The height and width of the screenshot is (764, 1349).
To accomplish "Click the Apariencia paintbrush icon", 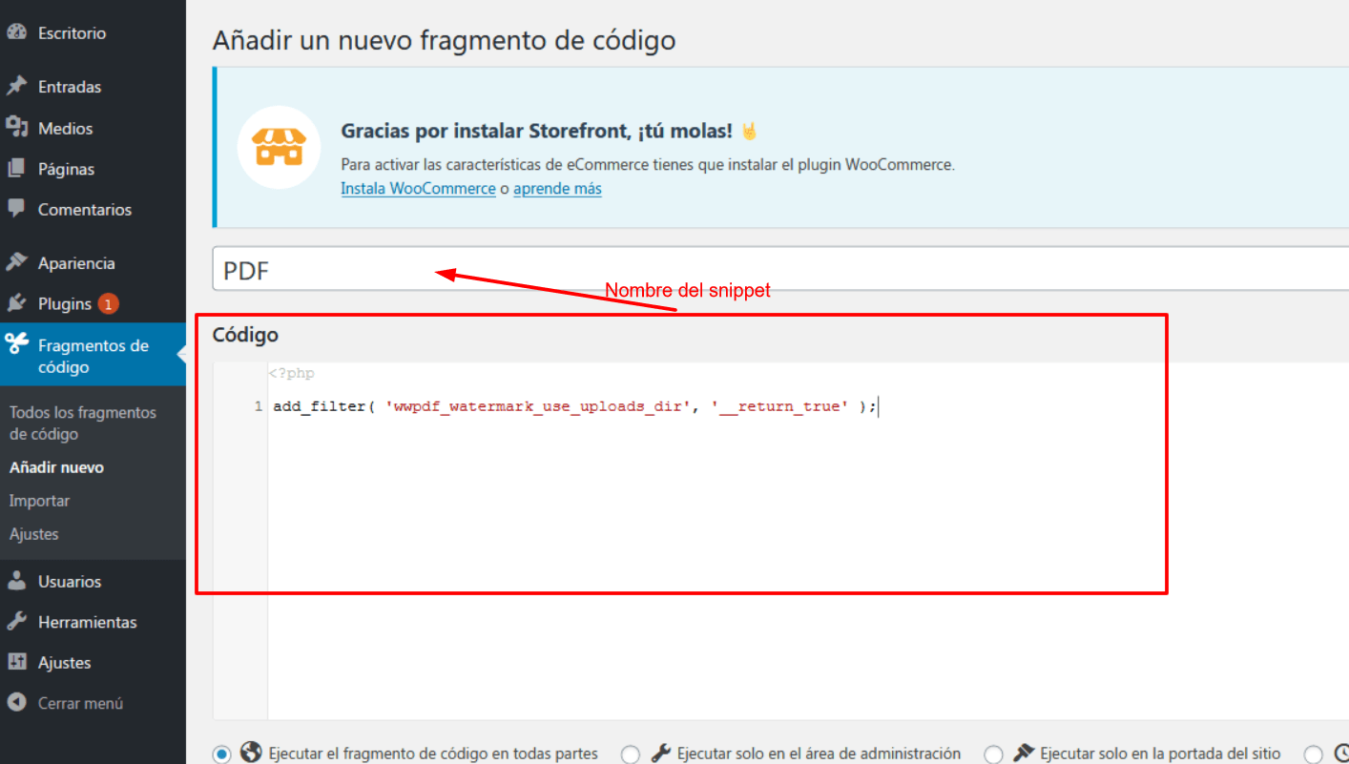I will point(16,262).
